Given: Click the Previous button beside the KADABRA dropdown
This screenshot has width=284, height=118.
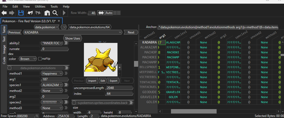Looking at the screenshot, I should pyautogui.click(x=14, y=32).
